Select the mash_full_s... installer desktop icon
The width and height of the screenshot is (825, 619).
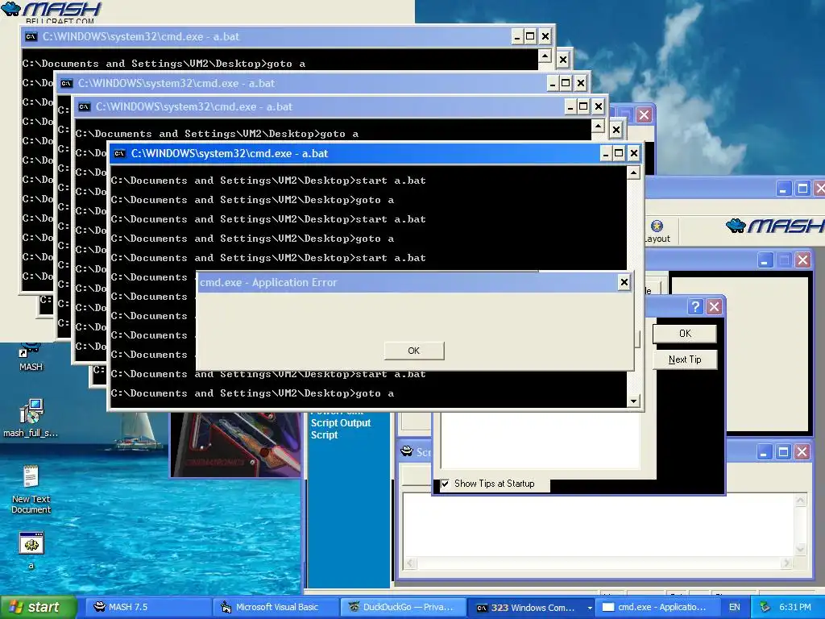pyautogui.click(x=31, y=411)
